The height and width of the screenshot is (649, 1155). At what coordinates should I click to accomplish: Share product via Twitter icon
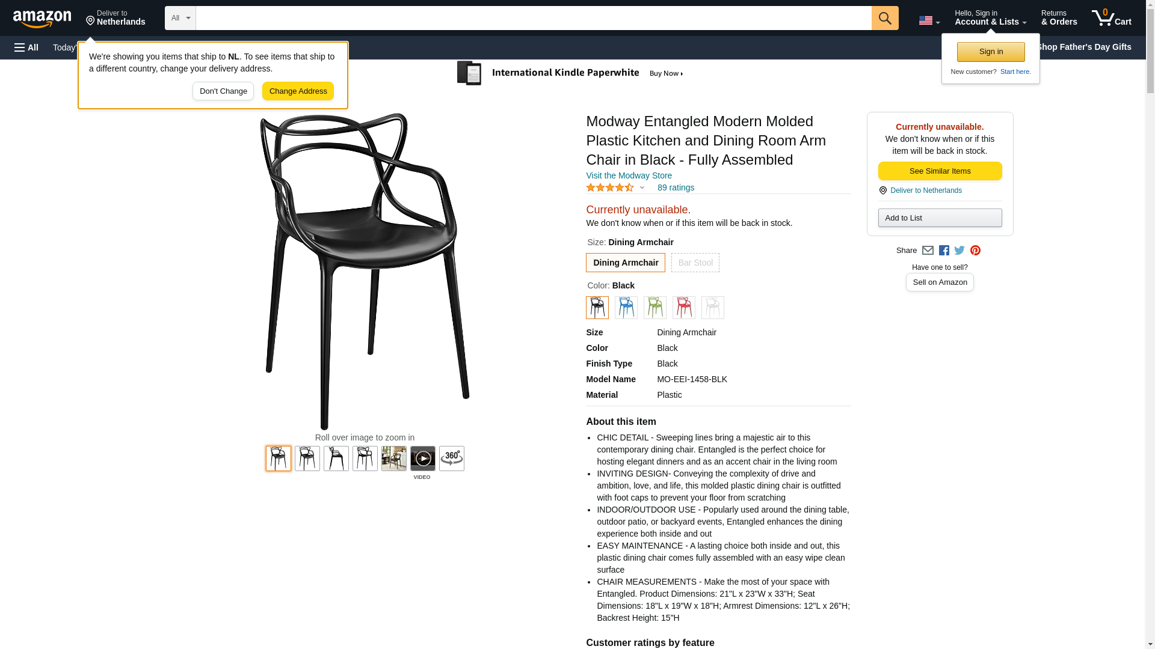click(959, 251)
